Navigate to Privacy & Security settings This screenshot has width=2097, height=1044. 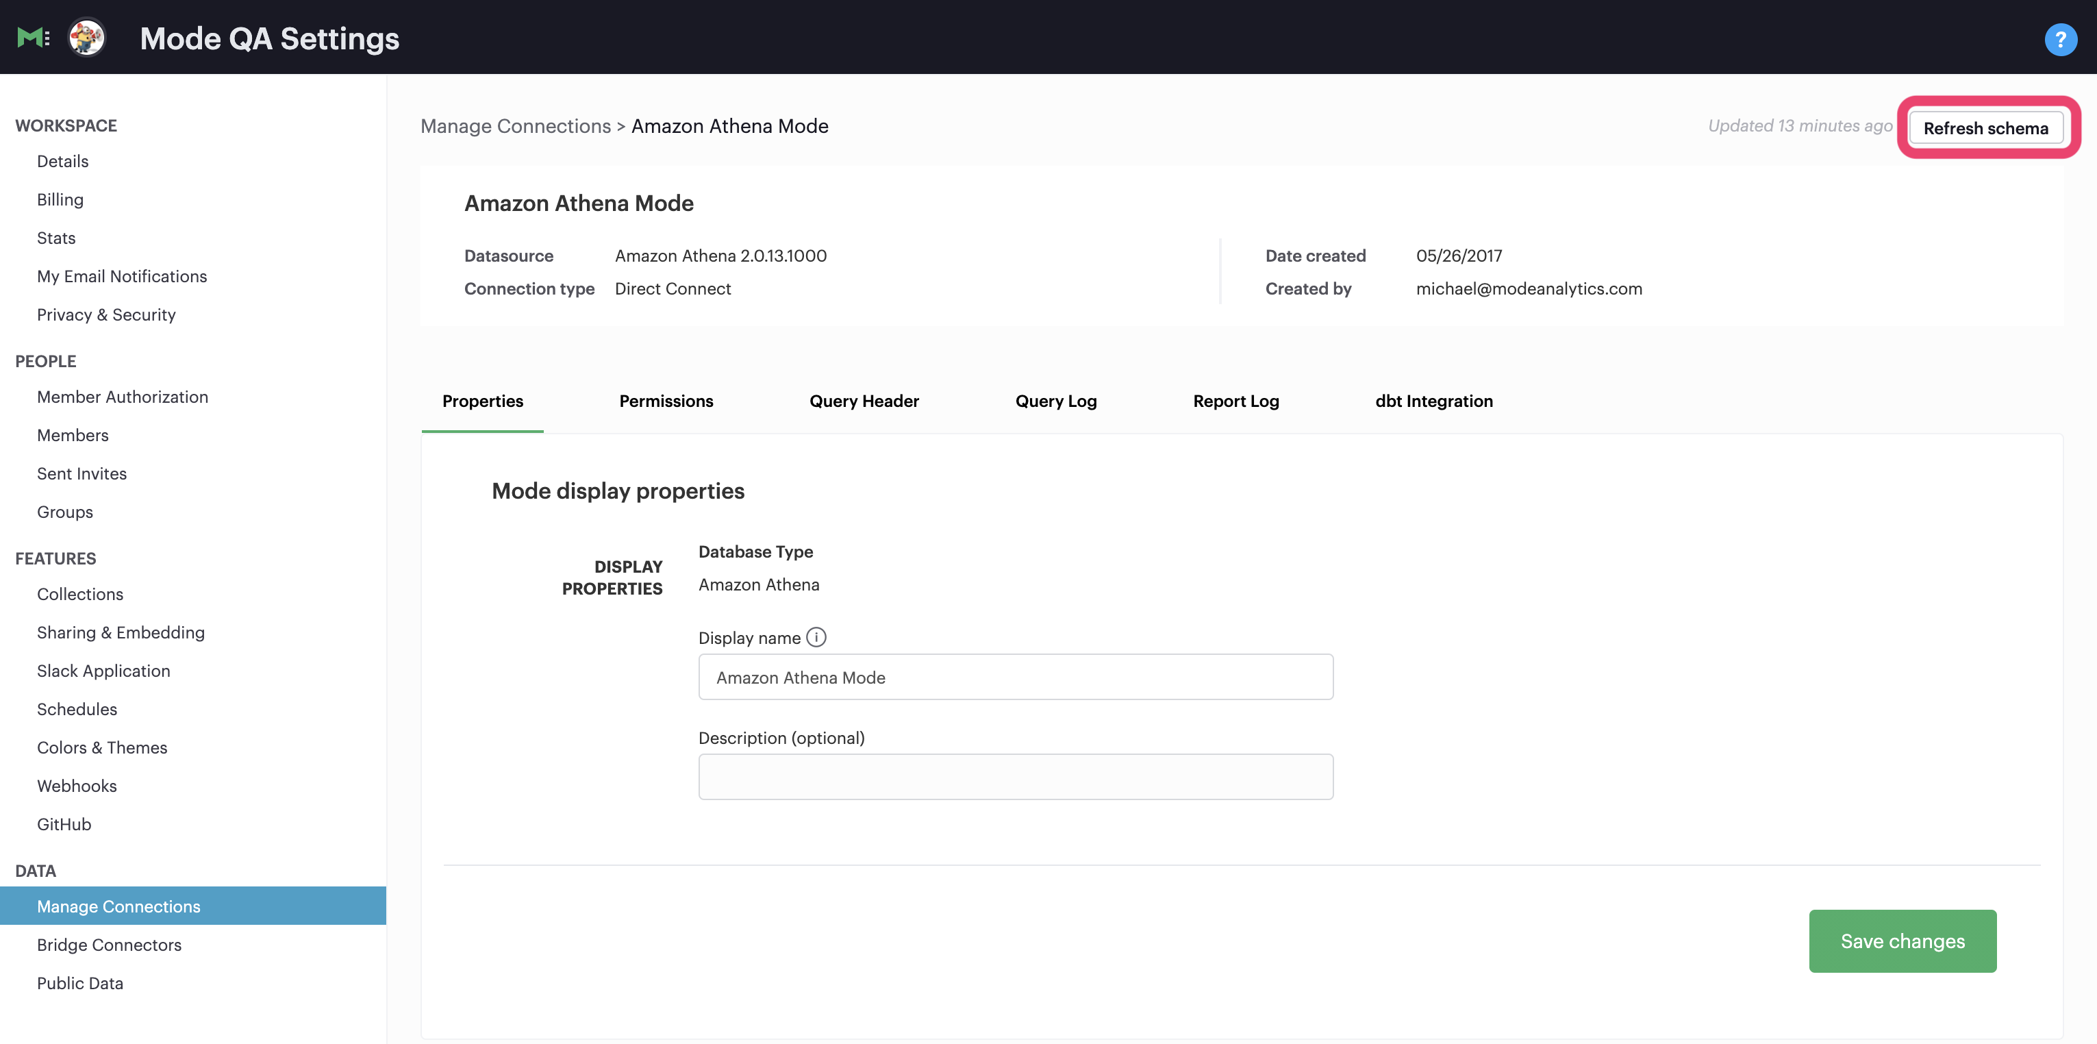coord(105,313)
